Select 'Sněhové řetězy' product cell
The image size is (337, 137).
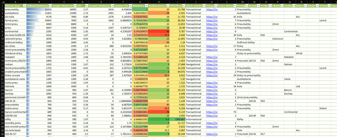pyautogui.click(x=242, y=42)
